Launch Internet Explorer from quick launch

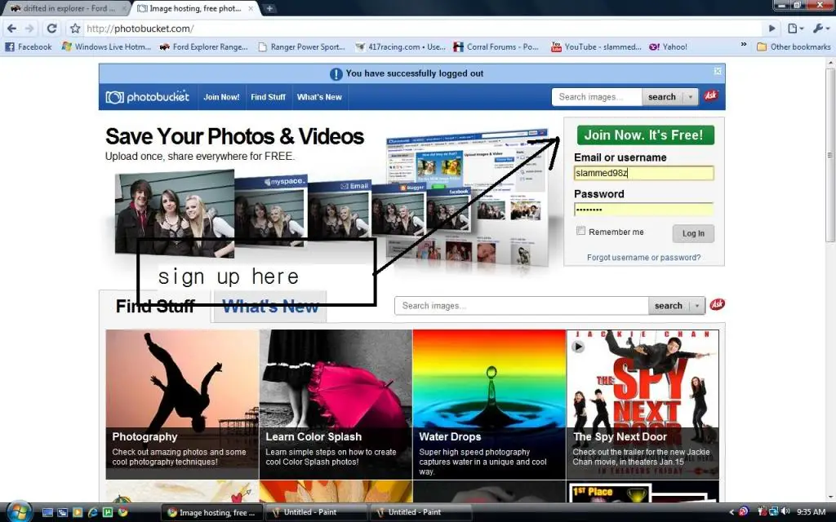coord(92,512)
